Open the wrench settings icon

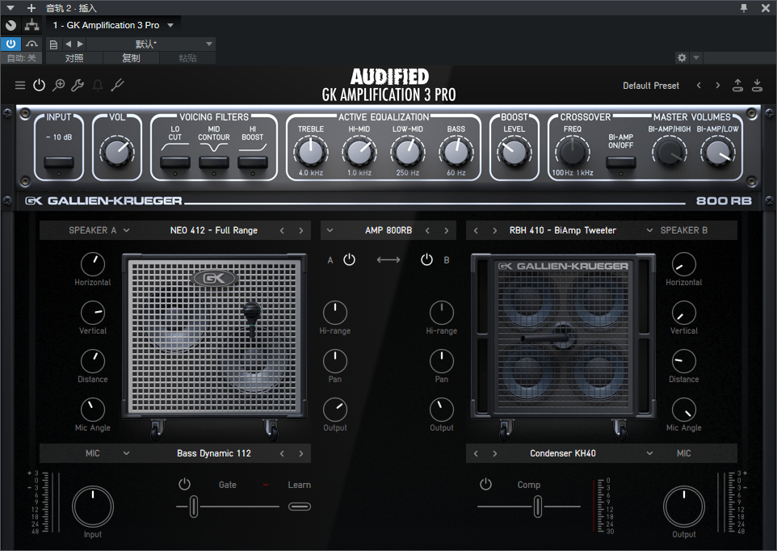click(78, 85)
